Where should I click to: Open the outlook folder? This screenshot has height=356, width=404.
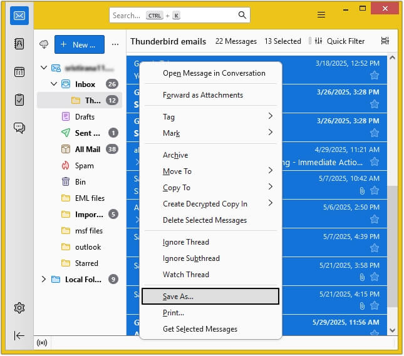pyautogui.click(x=80, y=247)
